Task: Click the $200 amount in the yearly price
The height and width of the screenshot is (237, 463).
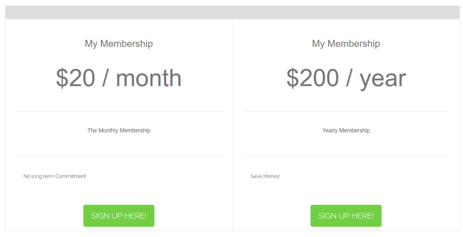Action: click(312, 78)
